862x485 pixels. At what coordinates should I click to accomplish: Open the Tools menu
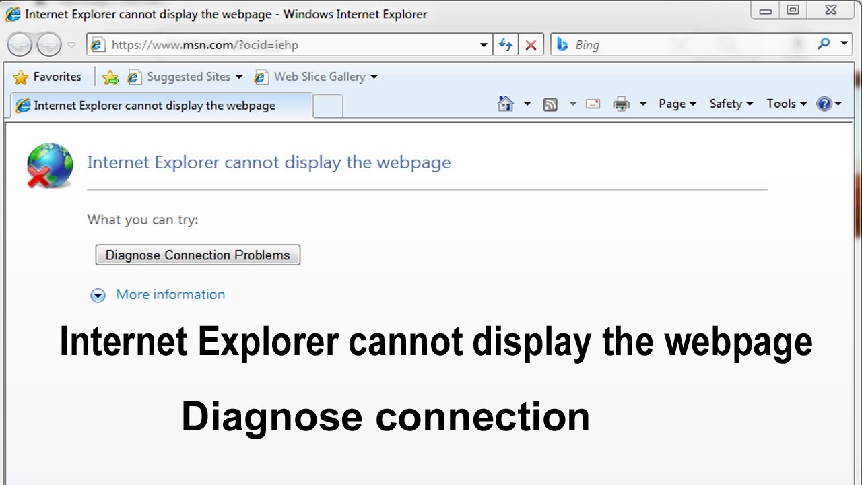[787, 104]
